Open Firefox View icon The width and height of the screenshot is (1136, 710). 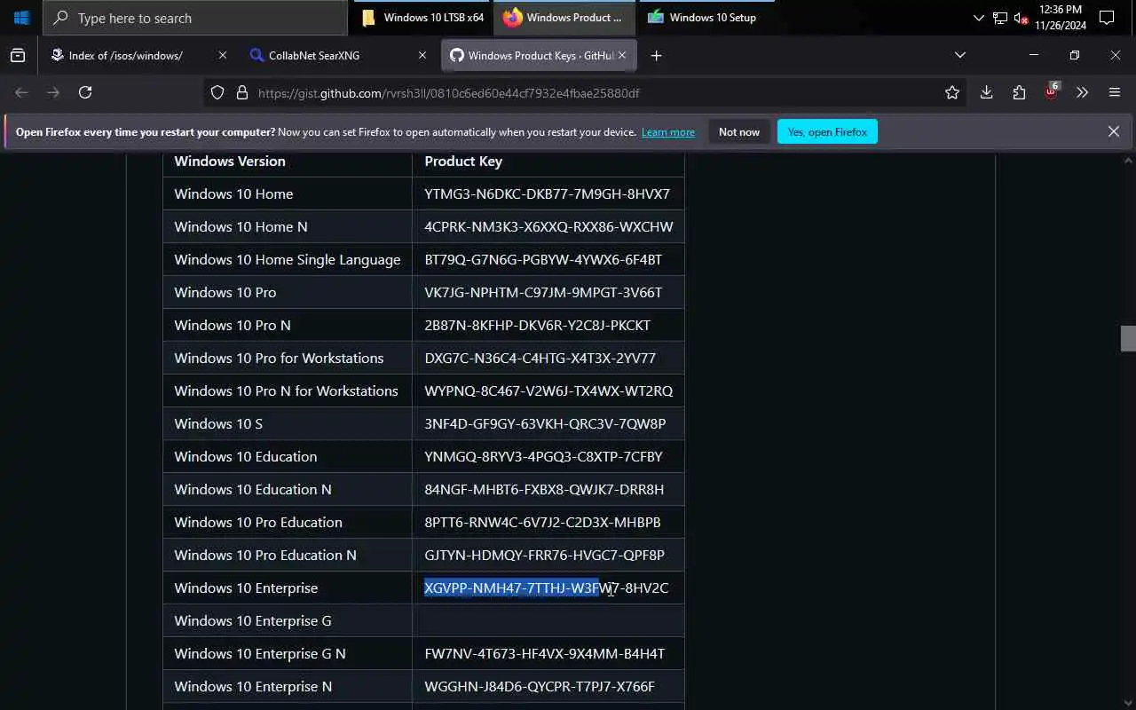pos(18,55)
